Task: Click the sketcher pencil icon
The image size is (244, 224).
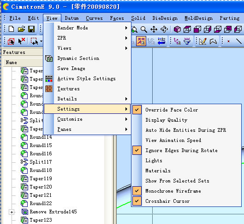Action: pos(203,41)
